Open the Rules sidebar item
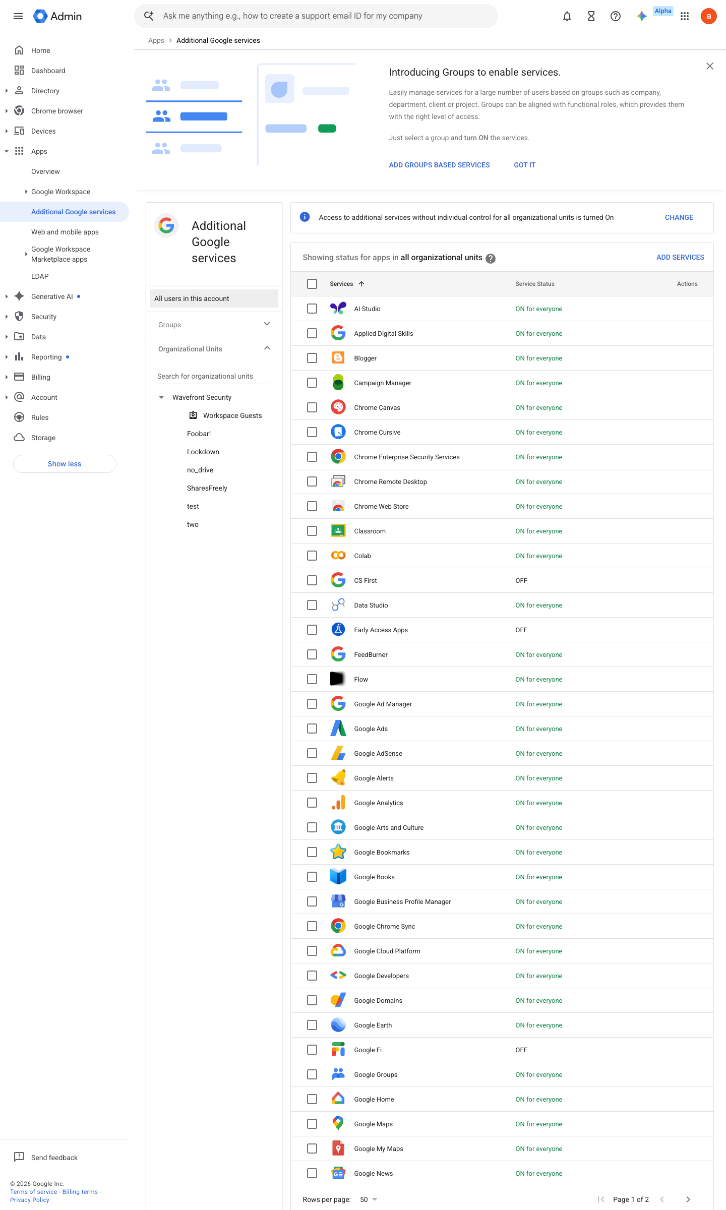 tap(40, 417)
